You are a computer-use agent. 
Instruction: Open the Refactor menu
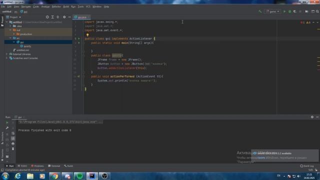point(56,6)
